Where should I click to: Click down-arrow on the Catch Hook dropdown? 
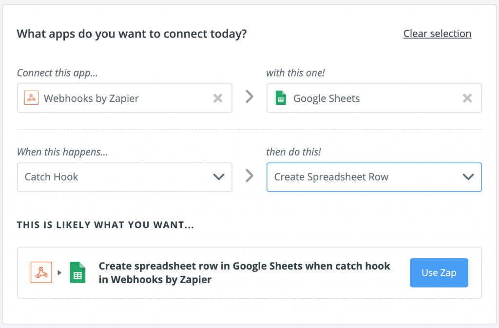pyautogui.click(x=219, y=177)
